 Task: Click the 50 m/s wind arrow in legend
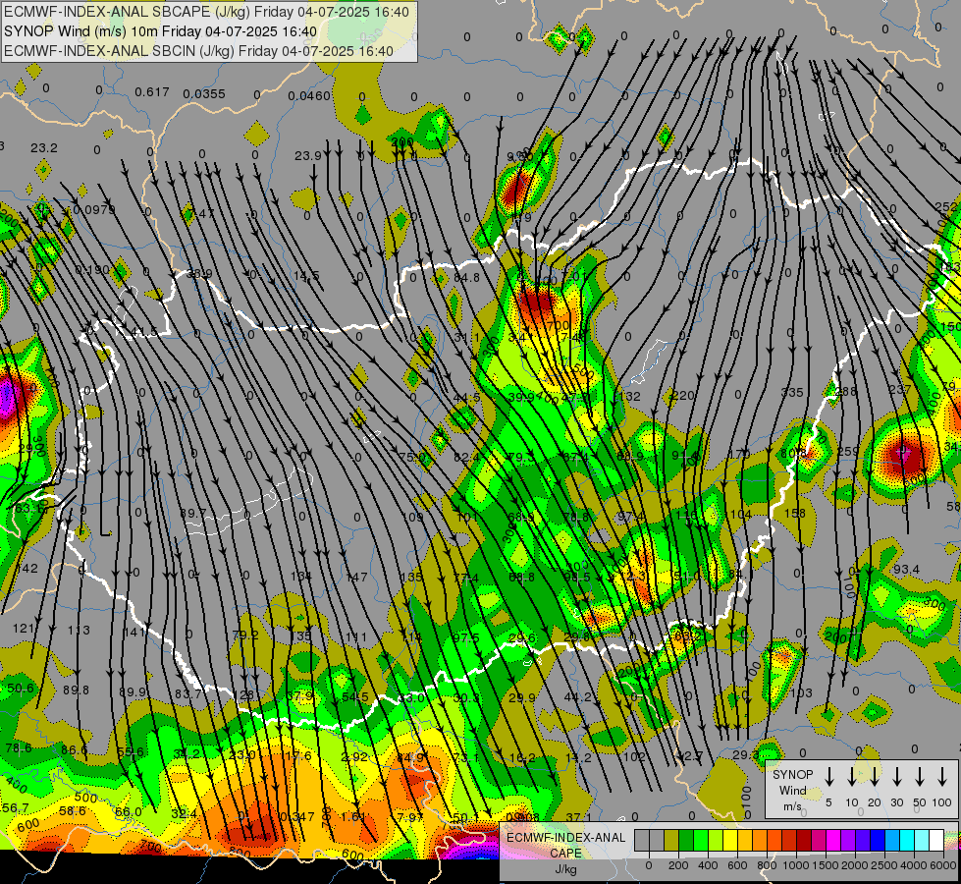[x=920, y=776]
